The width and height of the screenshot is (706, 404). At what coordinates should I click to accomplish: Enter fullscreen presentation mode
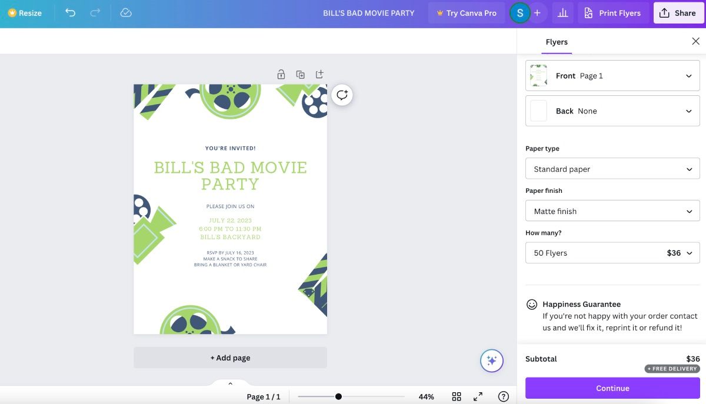478,396
